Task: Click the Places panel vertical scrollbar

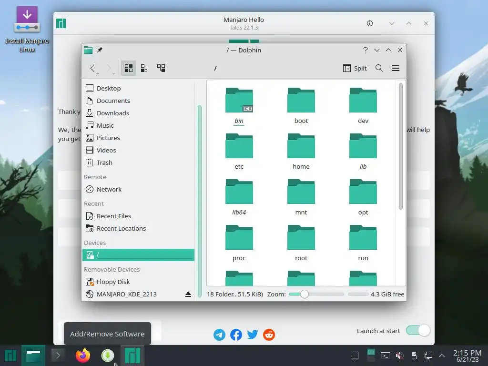Action: (200, 202)
